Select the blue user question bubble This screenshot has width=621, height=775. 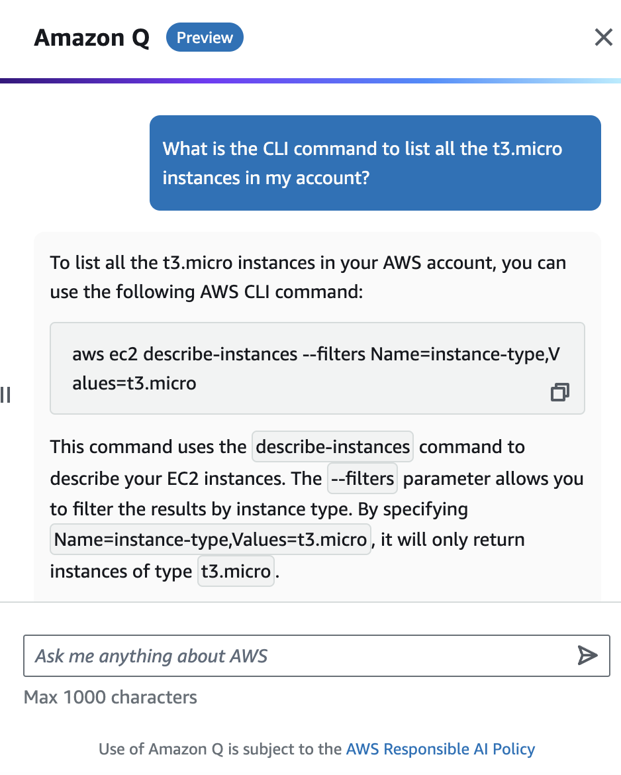coord(375,163)
